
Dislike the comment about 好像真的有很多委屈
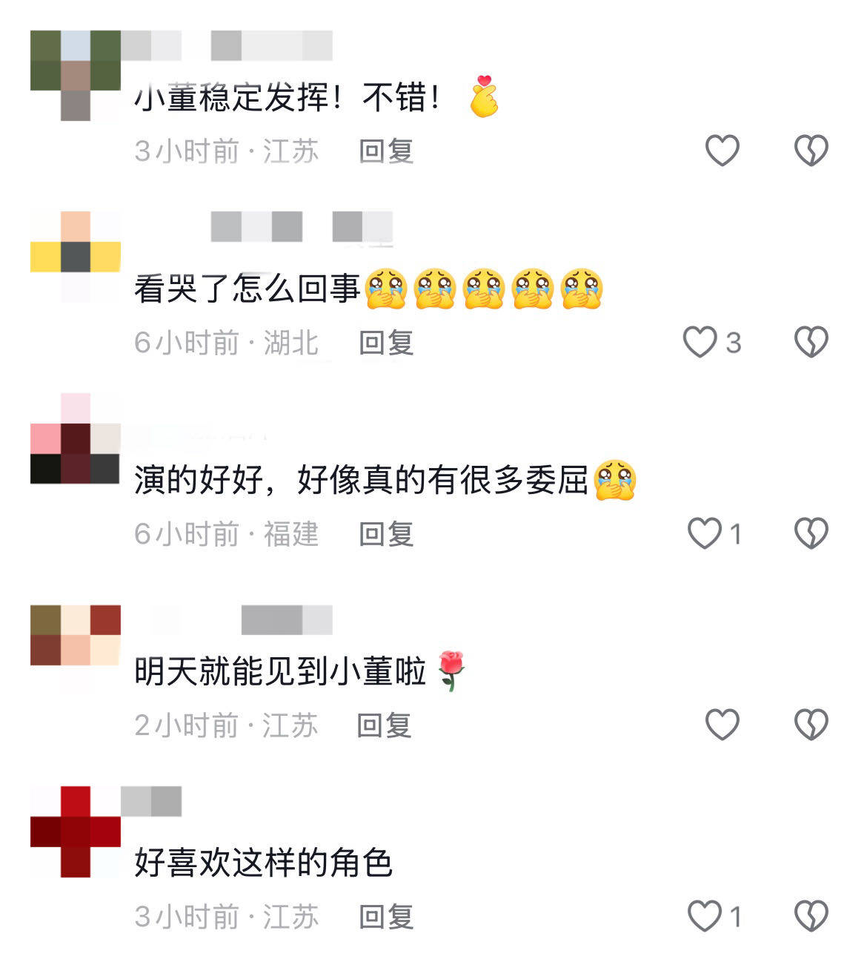(x=811, y=533)
